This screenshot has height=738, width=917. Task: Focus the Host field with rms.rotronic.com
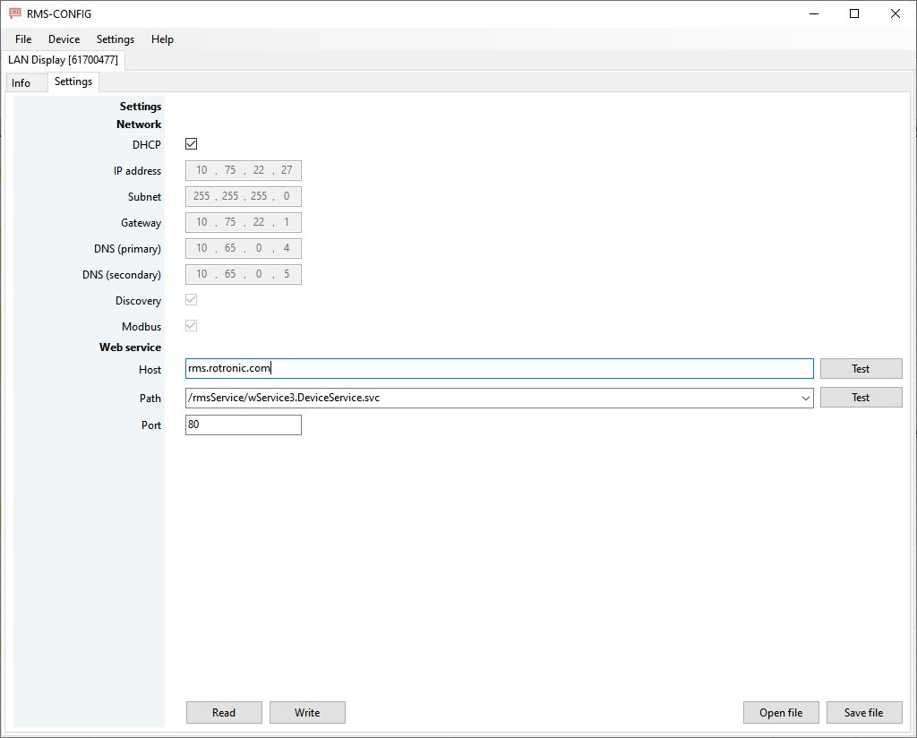pyautogui.click(x=500, y=368)
